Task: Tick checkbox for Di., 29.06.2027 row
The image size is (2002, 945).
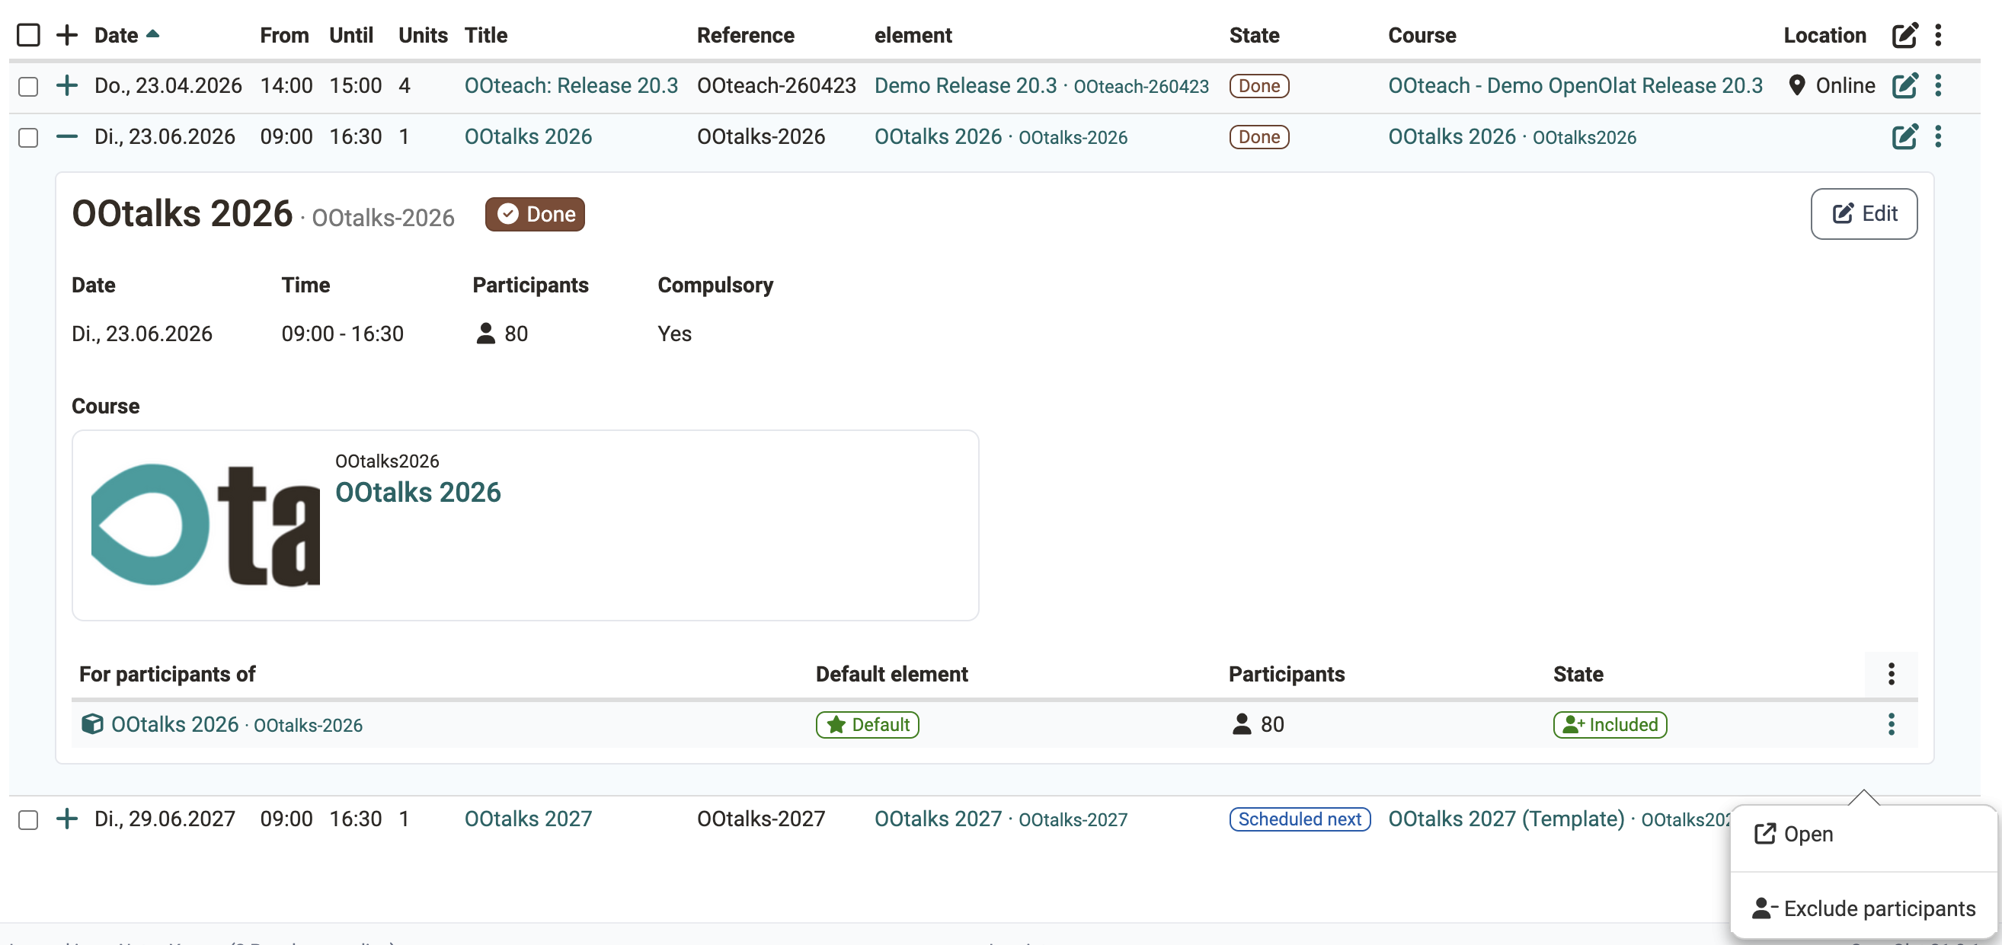Action: pos(28,820)
